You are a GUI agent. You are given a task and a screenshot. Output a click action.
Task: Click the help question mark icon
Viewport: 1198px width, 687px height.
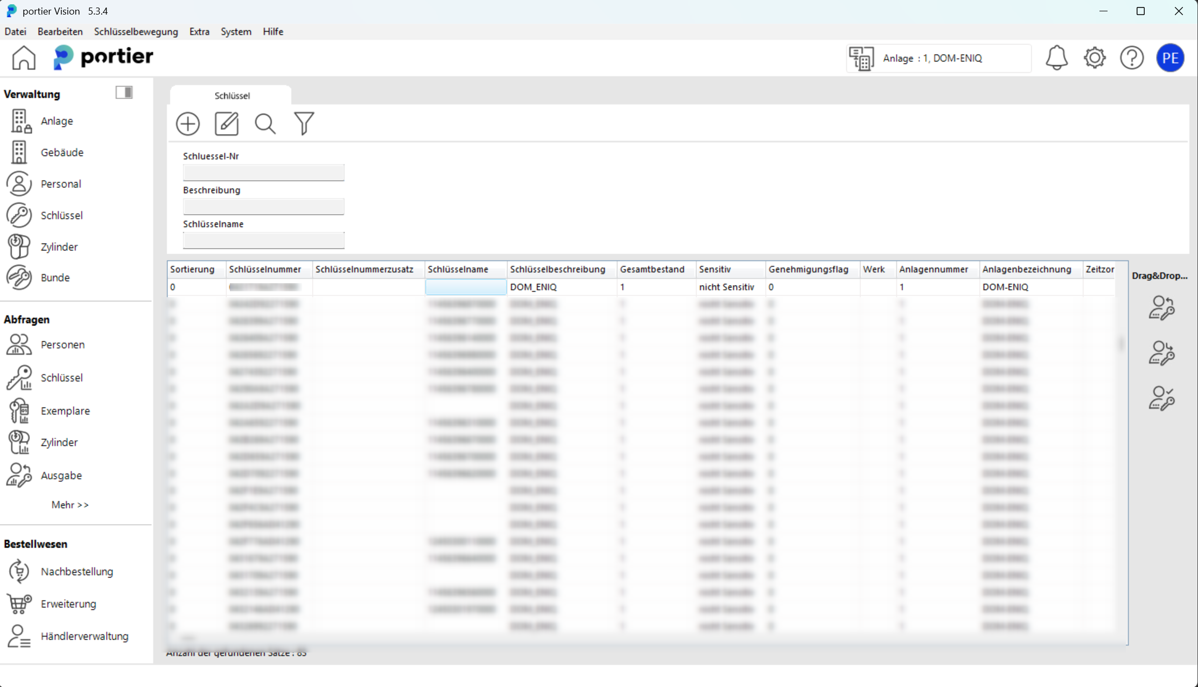tap(1132, 58)
